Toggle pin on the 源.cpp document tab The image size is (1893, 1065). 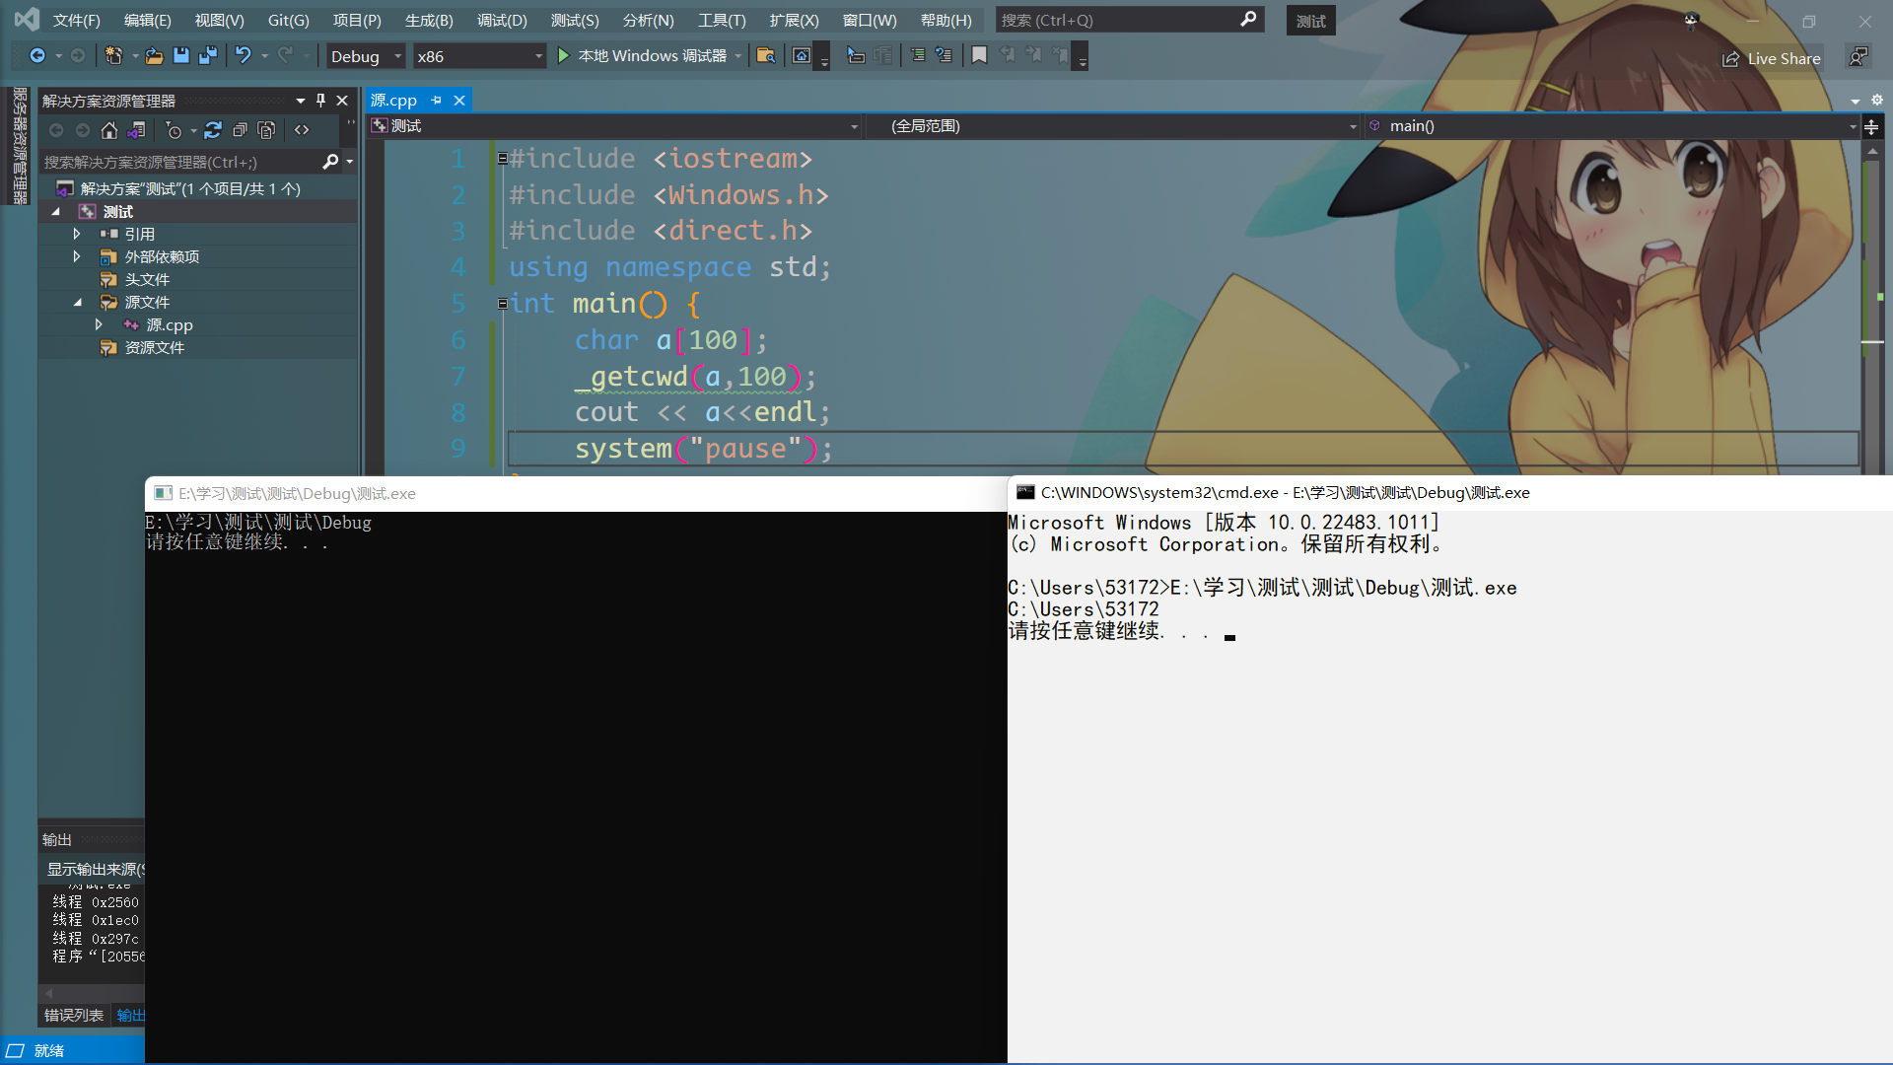point(435,100)
